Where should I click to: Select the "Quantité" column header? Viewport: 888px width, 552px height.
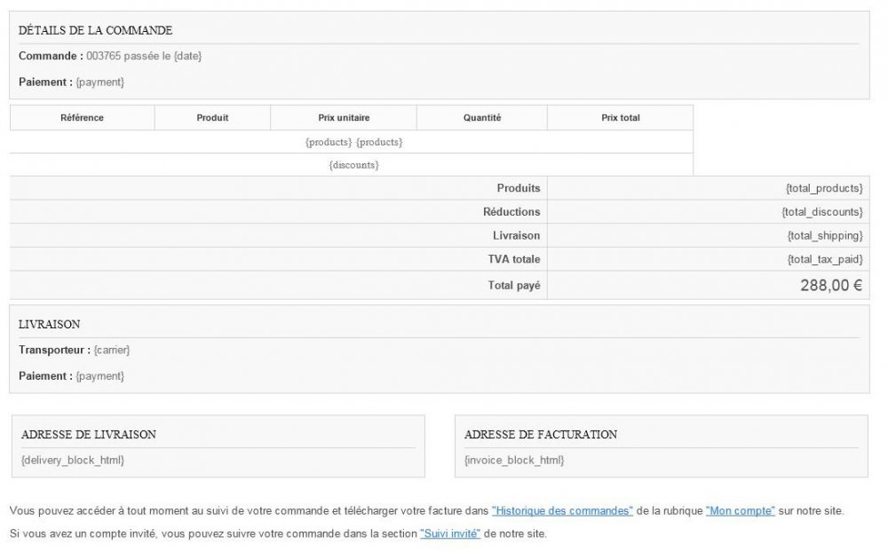pos(482,118)
